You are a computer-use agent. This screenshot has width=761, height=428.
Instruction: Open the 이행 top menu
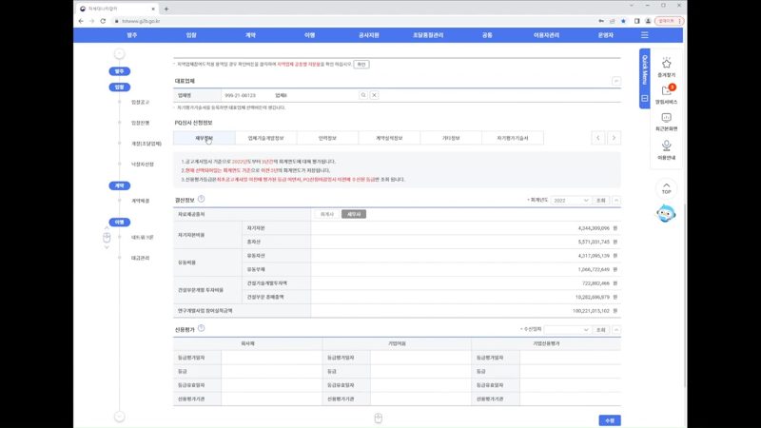[310, 35]
